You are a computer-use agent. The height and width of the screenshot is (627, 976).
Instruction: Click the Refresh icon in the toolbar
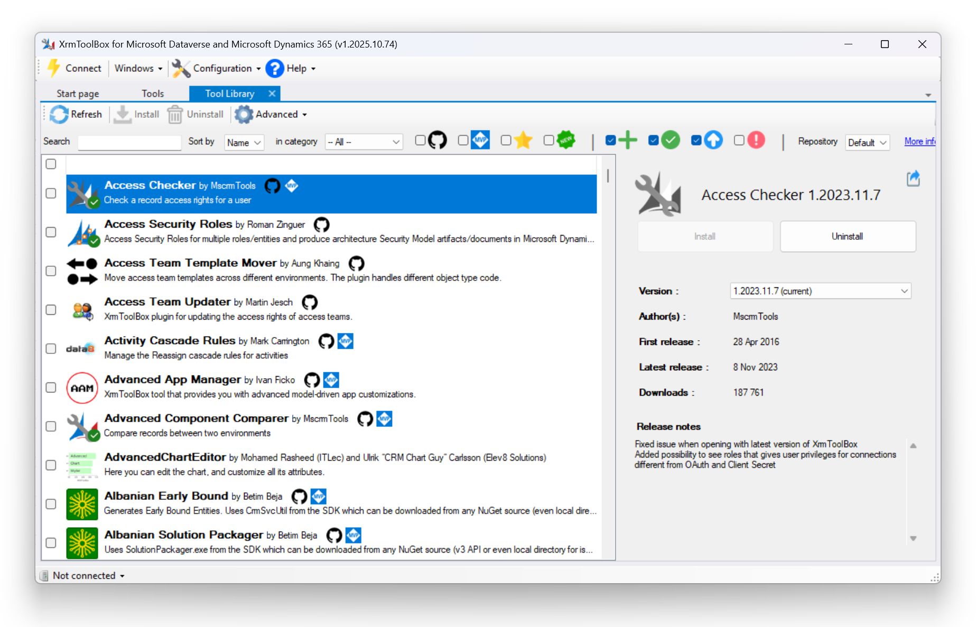point(59,114)
